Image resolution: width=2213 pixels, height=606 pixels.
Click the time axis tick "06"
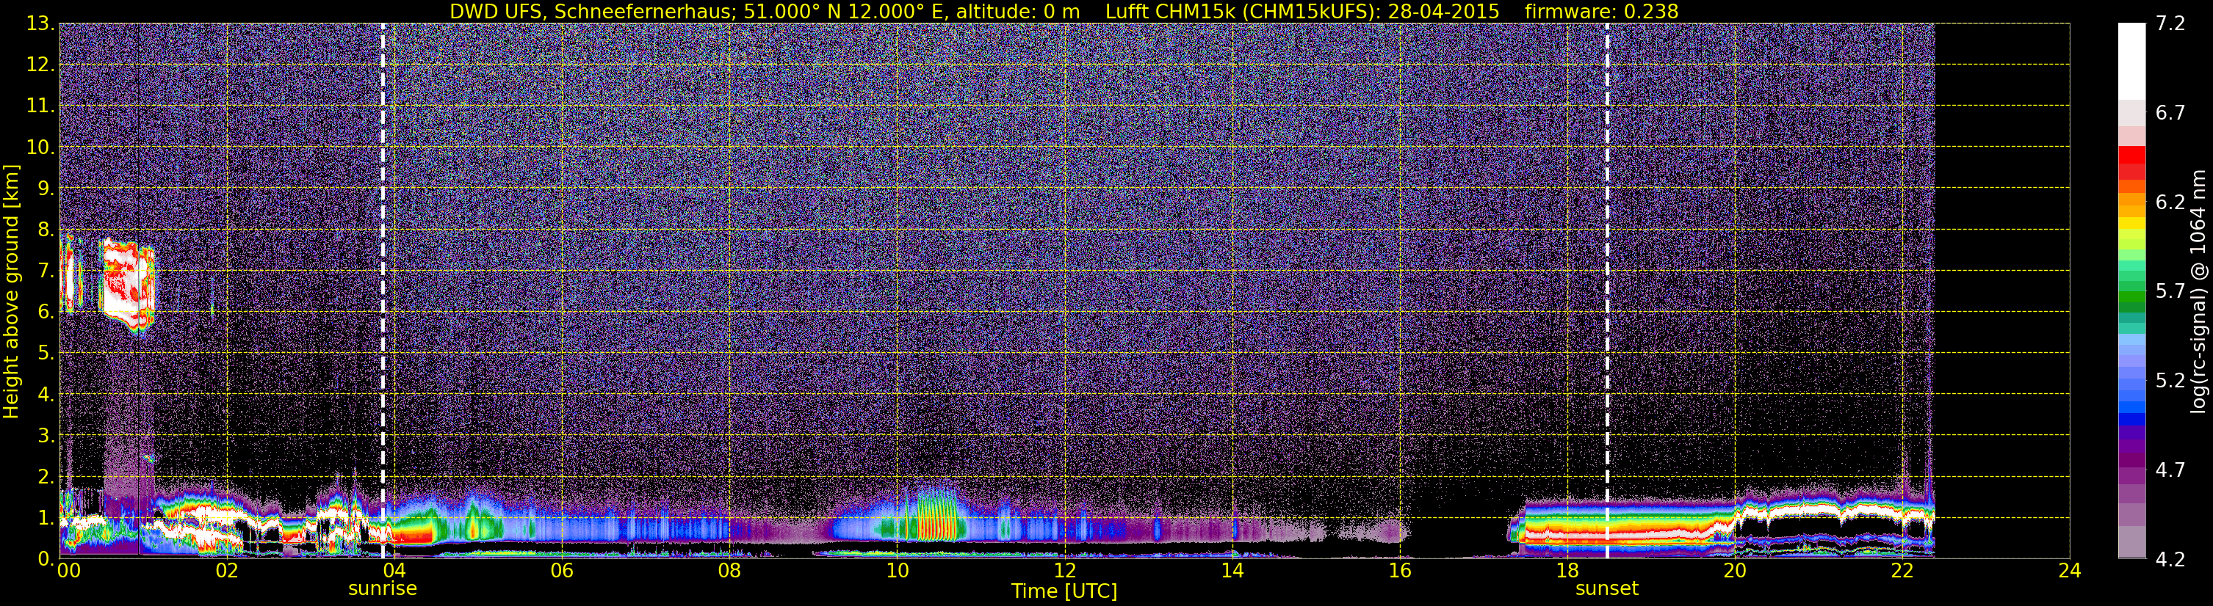[562, 572]
